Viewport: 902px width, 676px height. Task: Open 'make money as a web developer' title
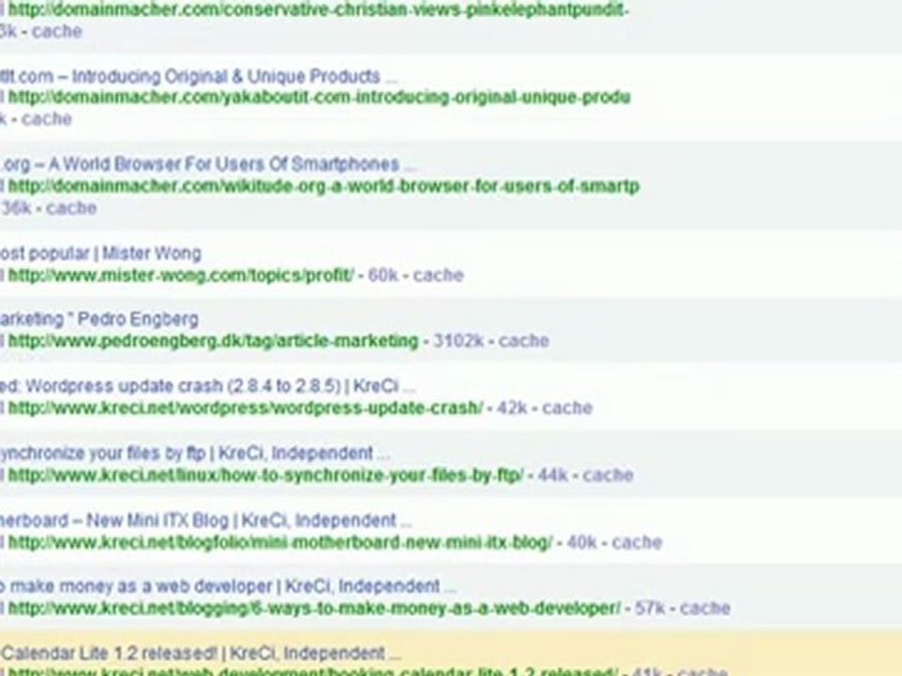[x=227, y=586]
